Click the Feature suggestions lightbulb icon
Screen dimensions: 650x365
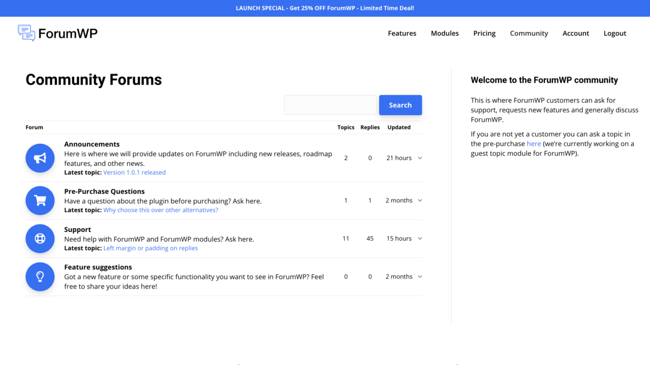[40, 276]
